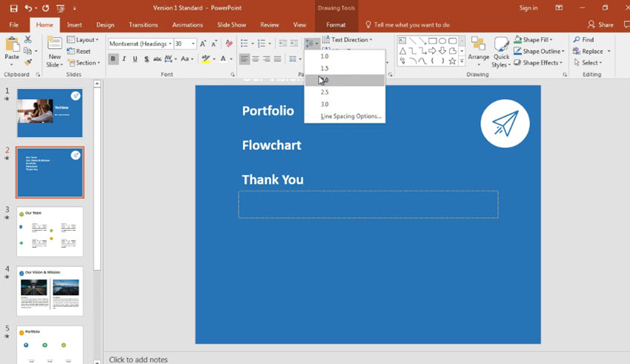Open Line Spacing Options

351,116
